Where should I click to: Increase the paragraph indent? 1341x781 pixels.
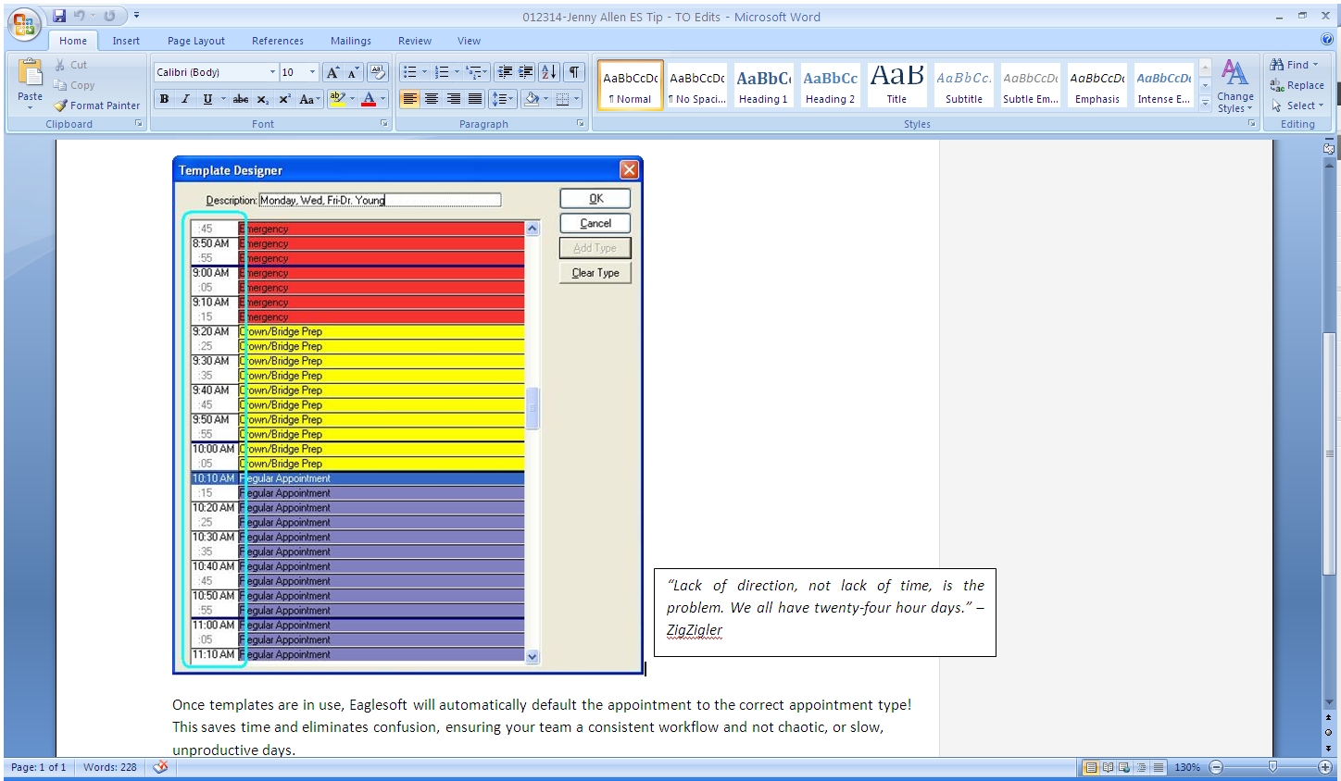[525, 72]
